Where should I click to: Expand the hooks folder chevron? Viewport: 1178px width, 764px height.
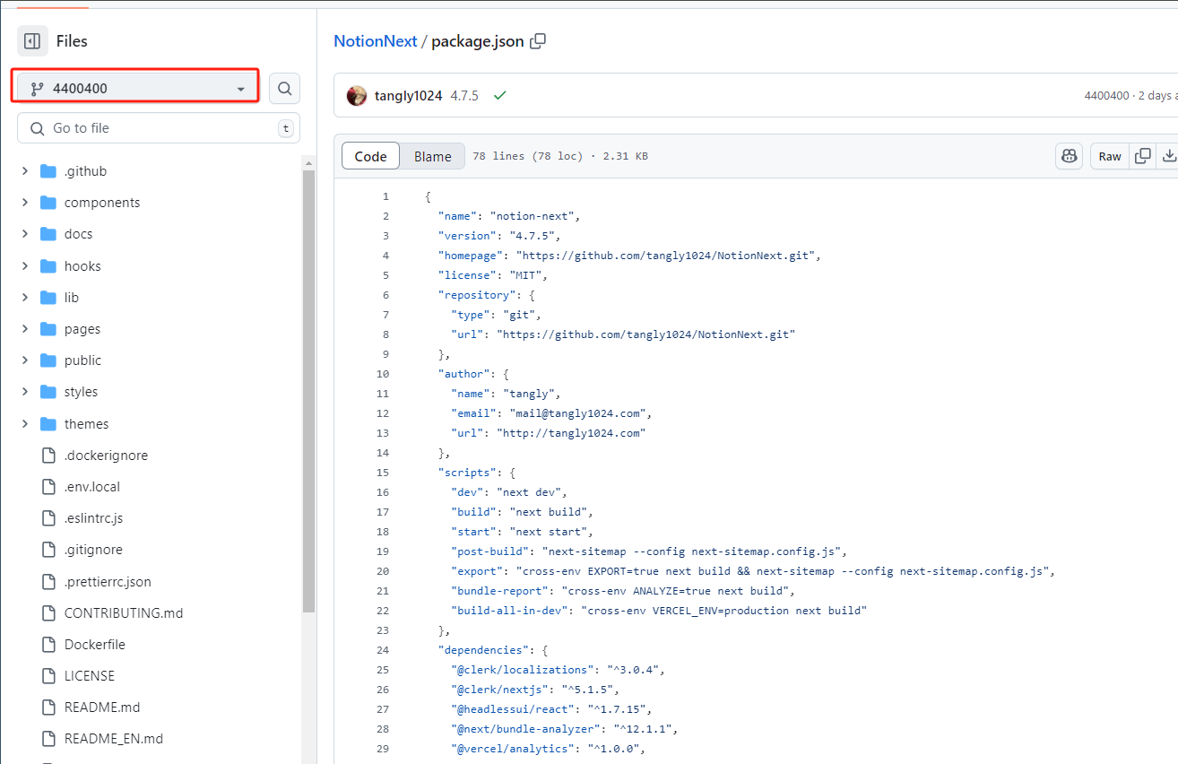click(25, 266)
